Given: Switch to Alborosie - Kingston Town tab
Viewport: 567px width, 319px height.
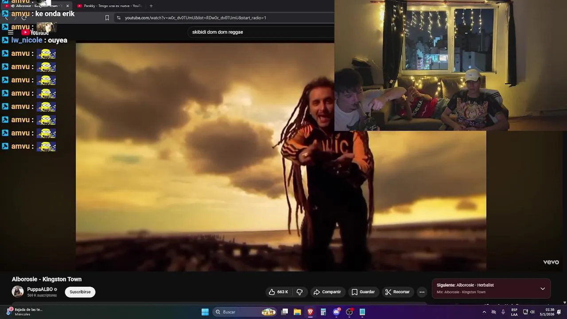Looking at the screenshot, I should tap(36, 6).
